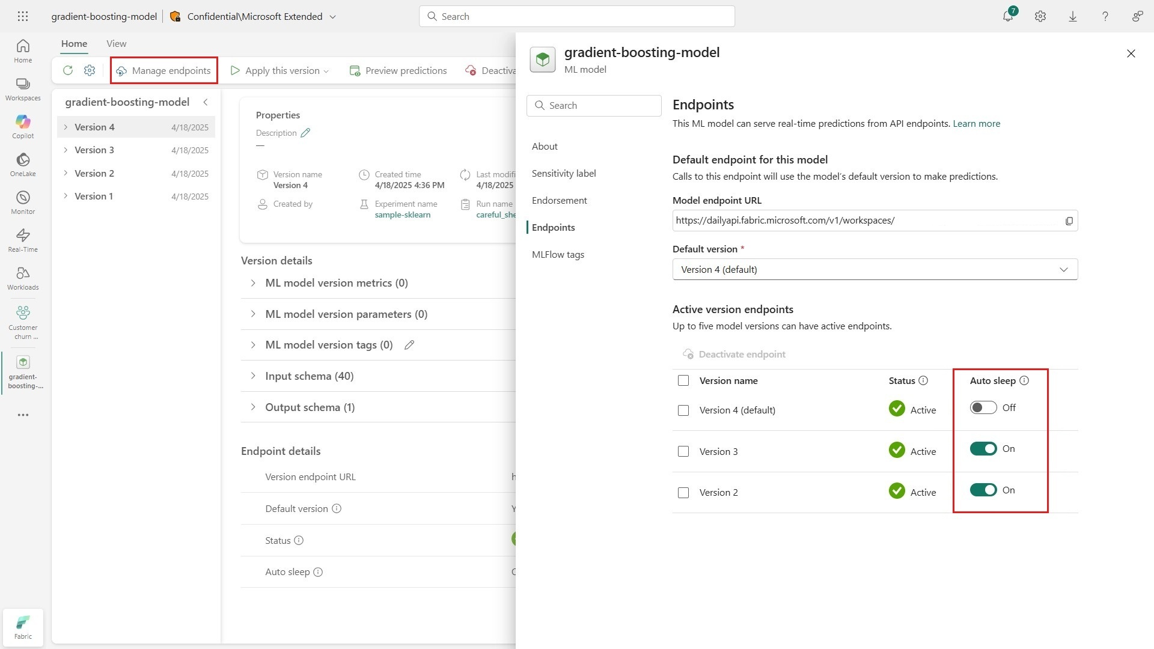Open the notifications bell
The width and height of the screenshot is (1154, 649).
tap(1008, 16)
